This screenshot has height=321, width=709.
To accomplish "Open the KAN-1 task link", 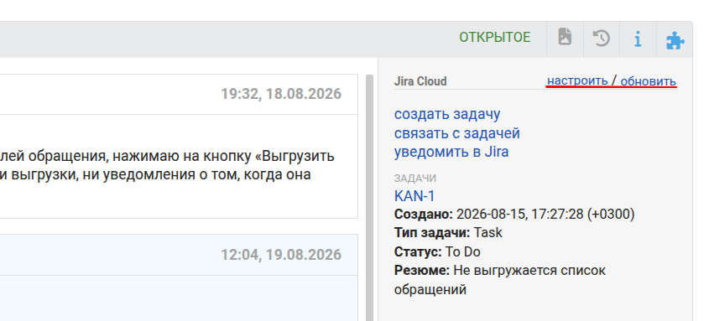I will point(414,196).
